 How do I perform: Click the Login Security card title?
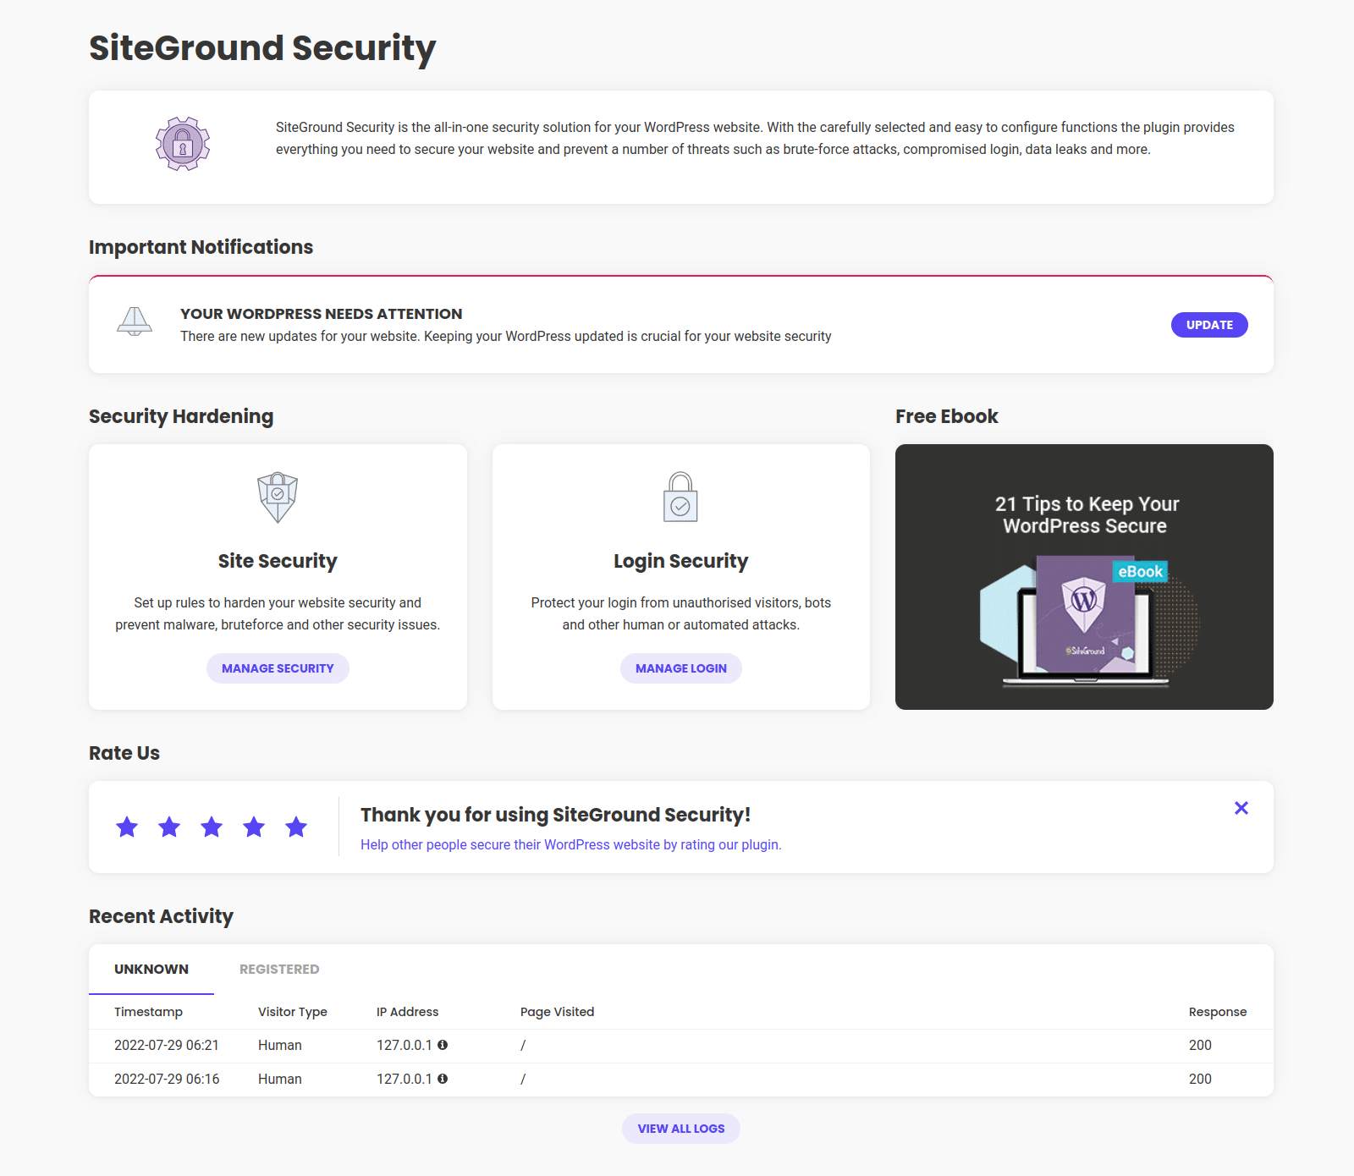[681, 561]
